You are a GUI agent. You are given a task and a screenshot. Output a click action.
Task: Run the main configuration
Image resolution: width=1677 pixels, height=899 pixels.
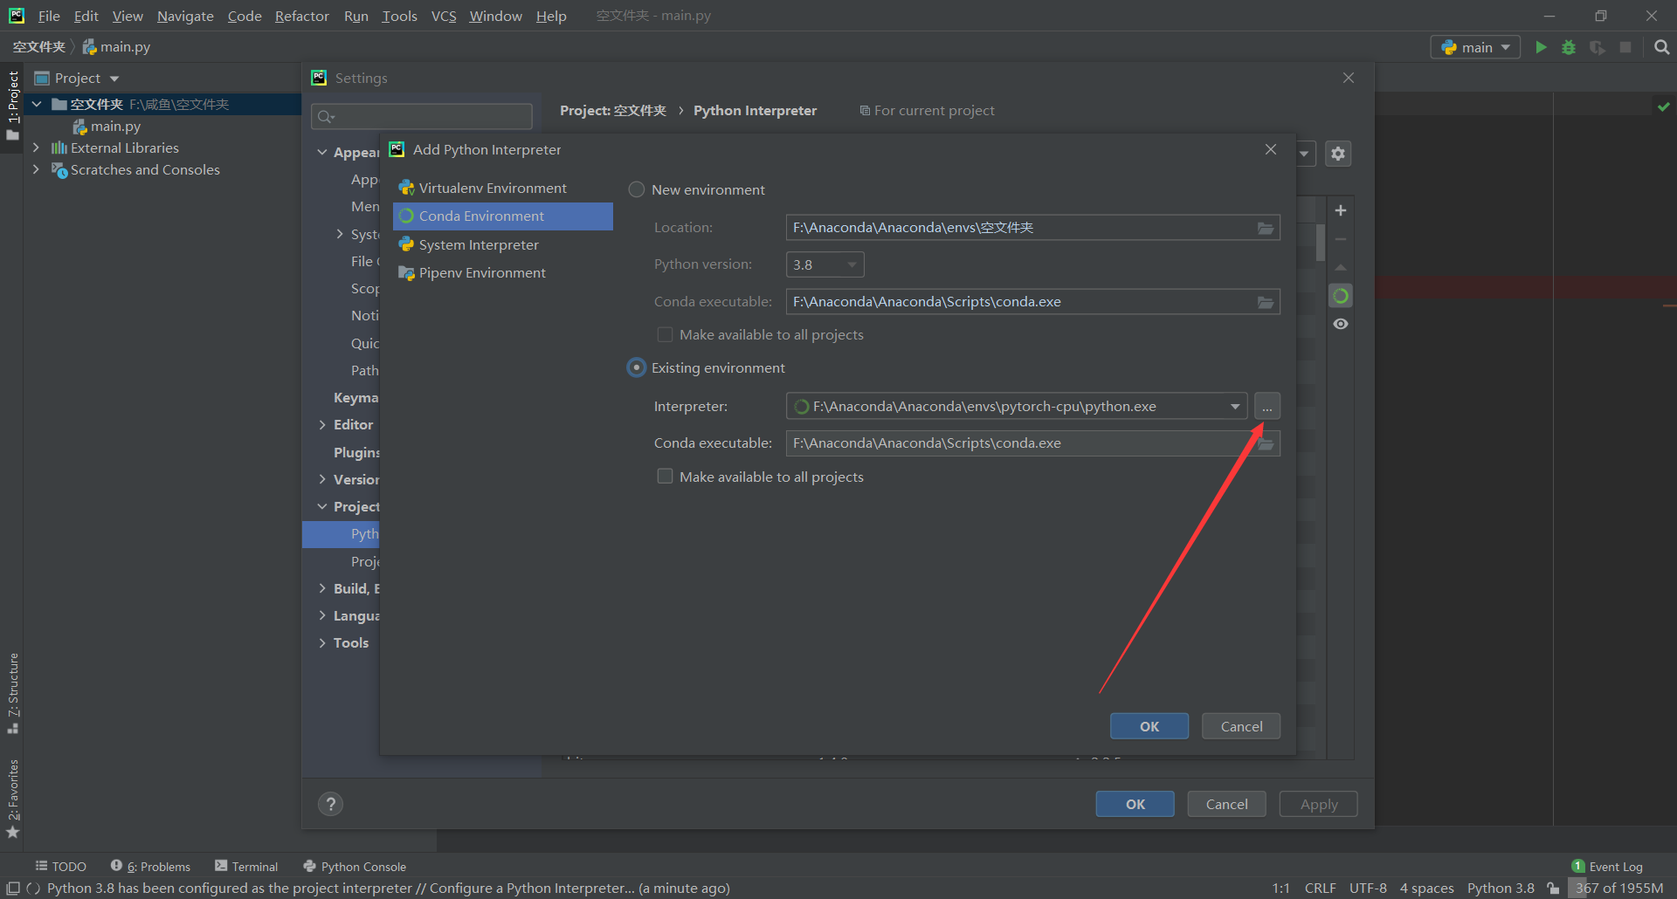[x=1541, y=47]
